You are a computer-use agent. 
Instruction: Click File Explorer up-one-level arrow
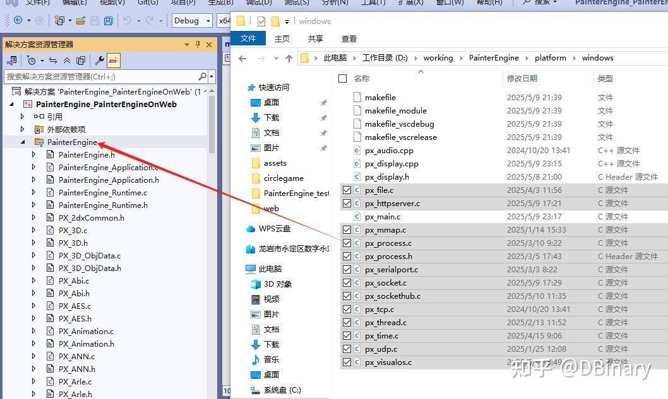(x=289, y=58)
